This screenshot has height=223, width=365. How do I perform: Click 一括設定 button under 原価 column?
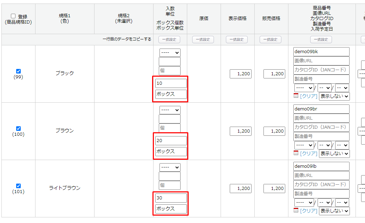tap(203, 40)
